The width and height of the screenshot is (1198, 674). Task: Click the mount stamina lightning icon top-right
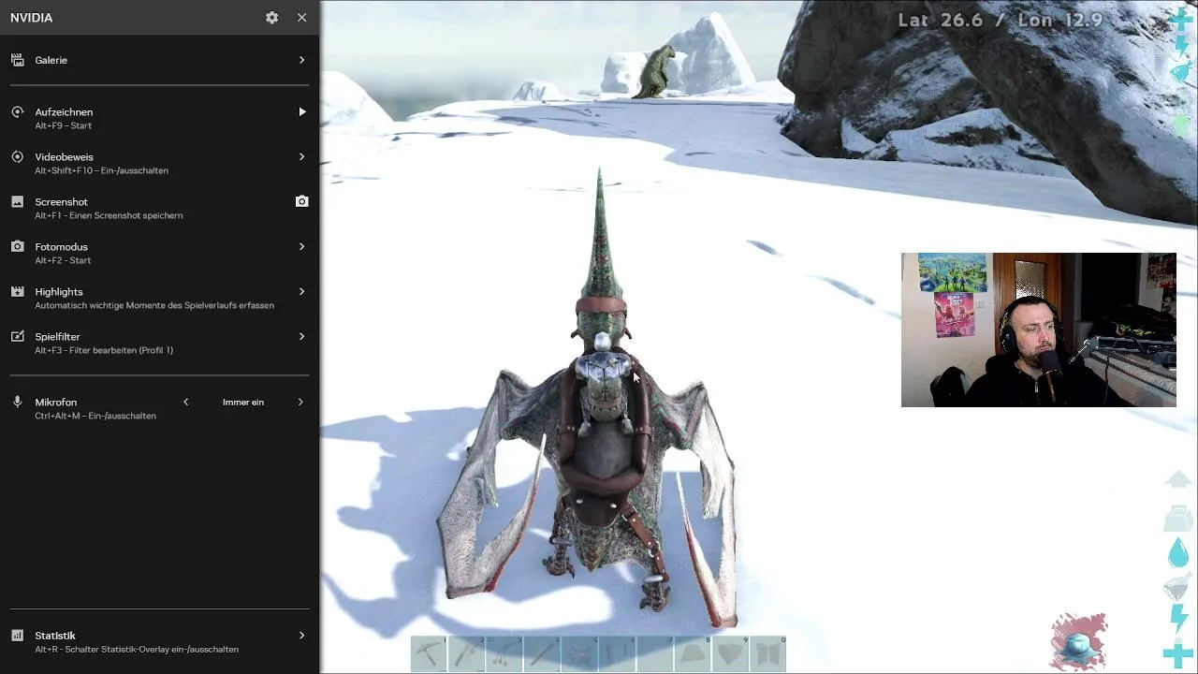1182,46
